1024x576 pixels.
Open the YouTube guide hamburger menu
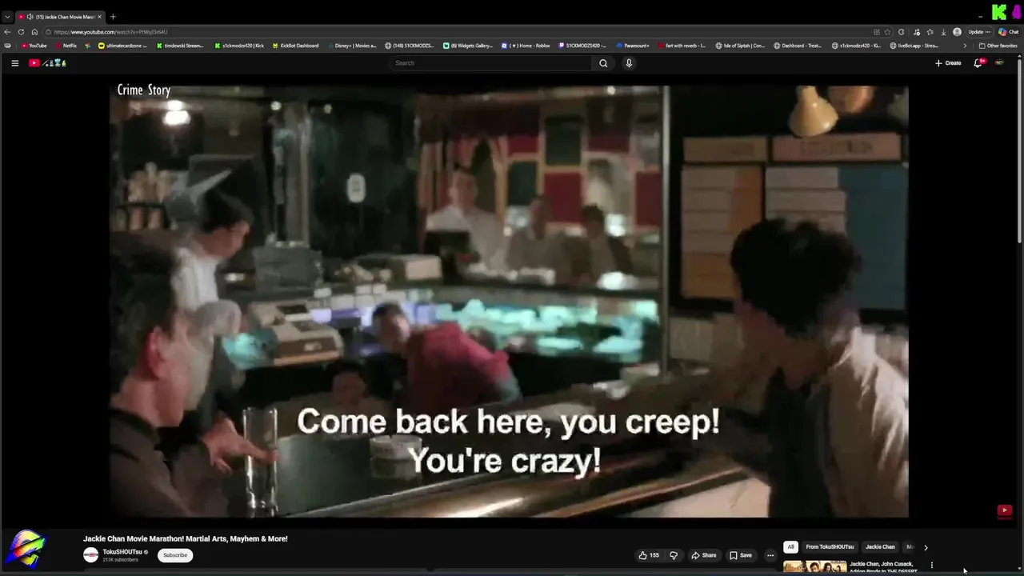14,63
